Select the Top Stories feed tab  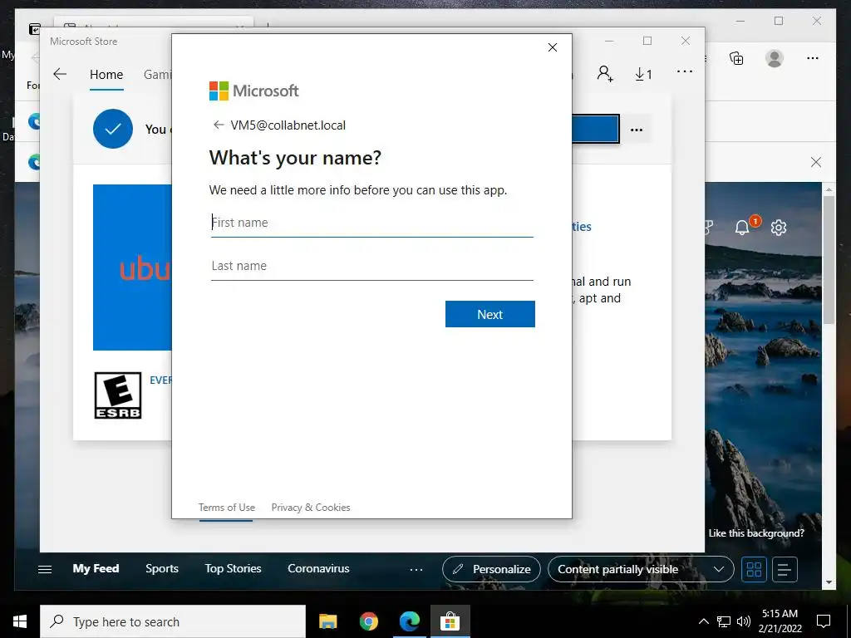click(x=233, y=568)
